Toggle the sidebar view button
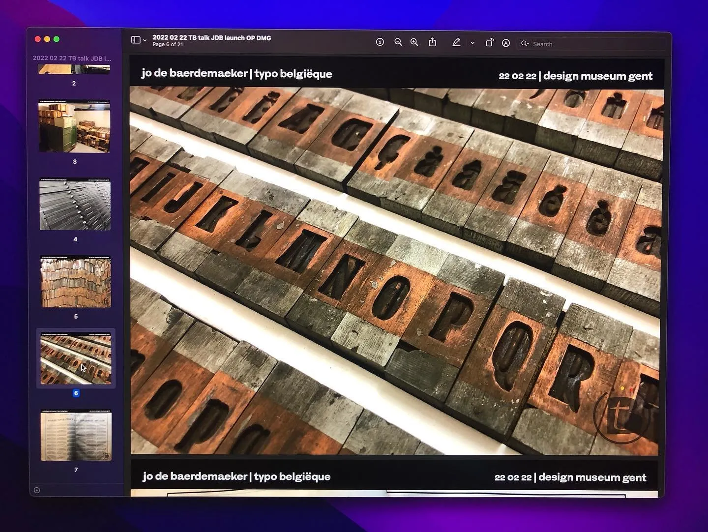This screenshot has height=532, width=708. [136, 40]
